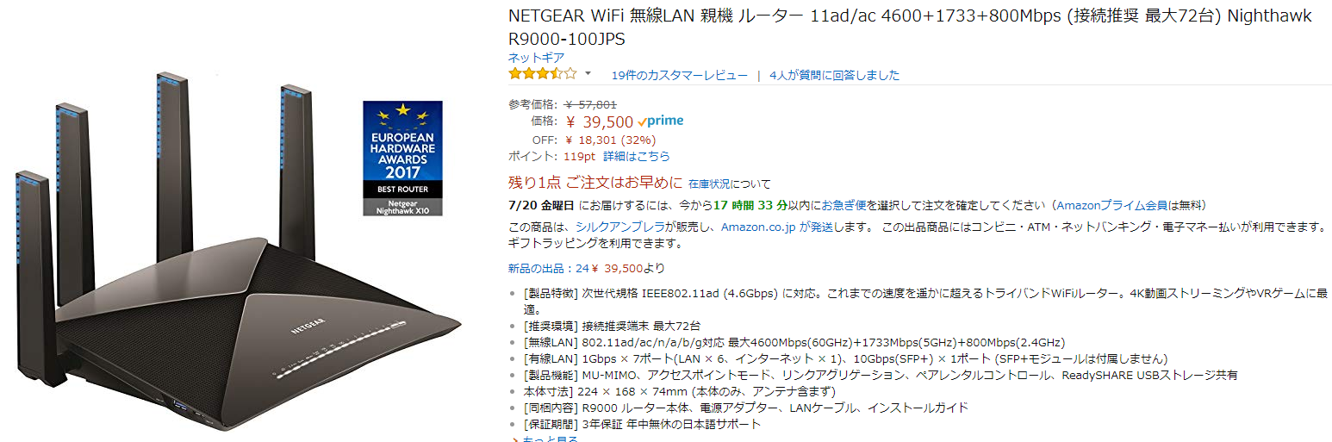The image size is (1332, 442).
Task: Open 19件のカスタマーレビュー reviews link
Action: [x=679, y=75]
